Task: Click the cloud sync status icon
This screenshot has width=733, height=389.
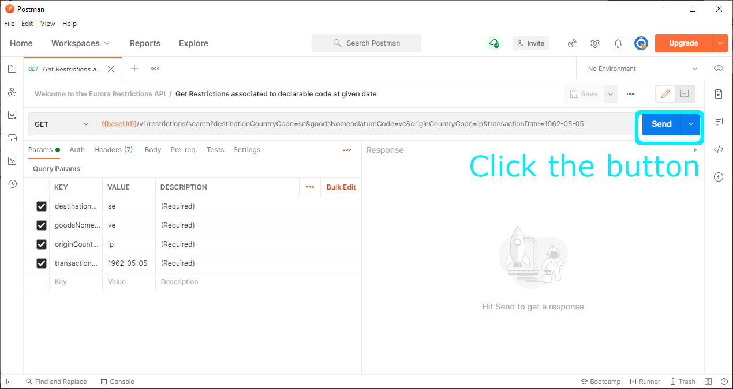Action: point(493,43)
